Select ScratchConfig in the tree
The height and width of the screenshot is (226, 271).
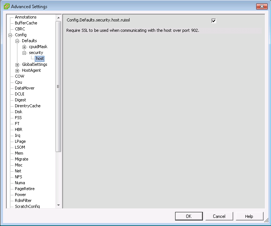coord(27,206)
